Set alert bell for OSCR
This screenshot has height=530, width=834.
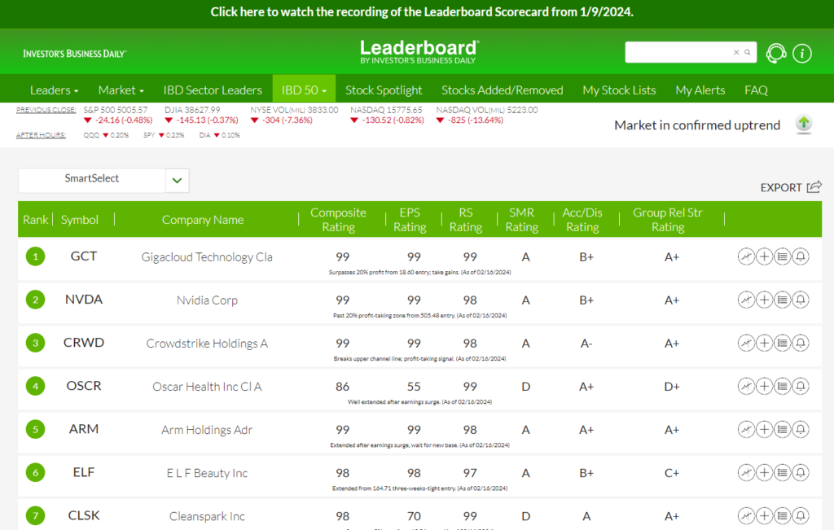[x=801, y=386]
